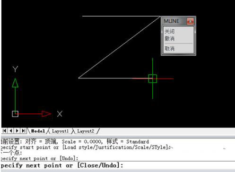
Task: Go to next layout tab arrow
Action: [17, 131]
